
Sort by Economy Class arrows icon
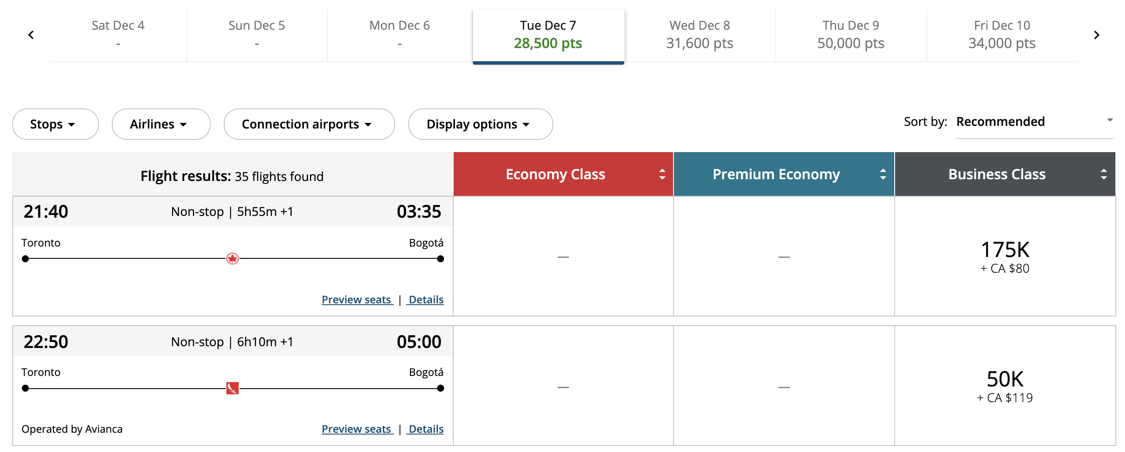coord(662,174)
